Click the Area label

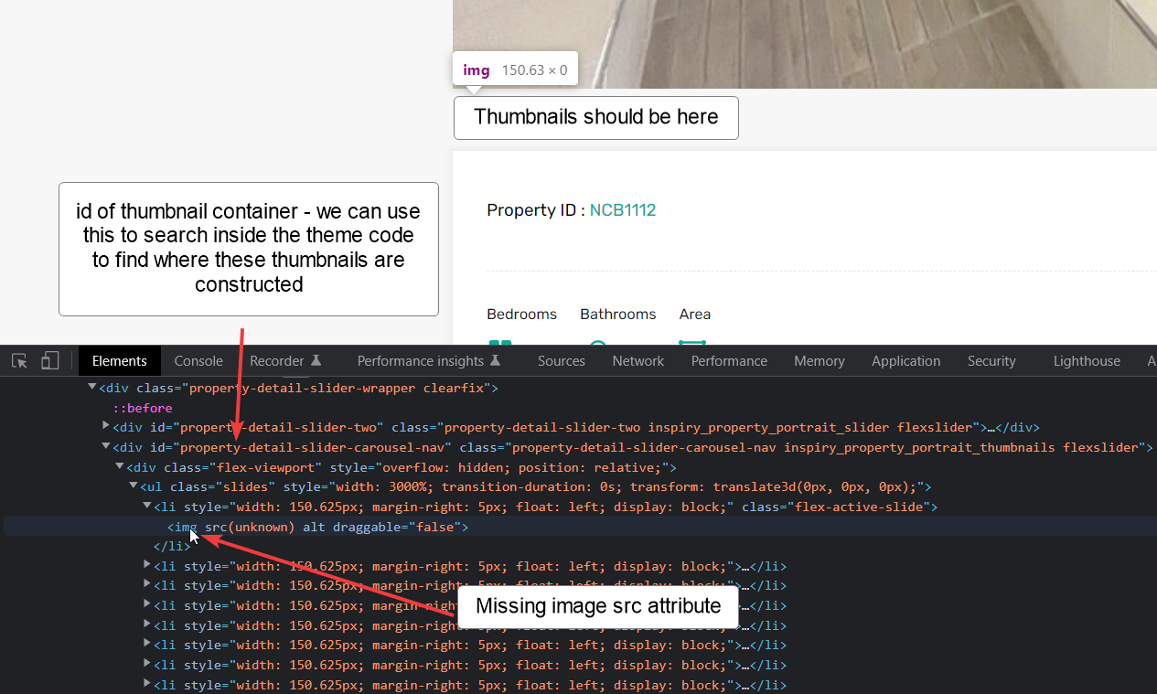(x=695, y=314)
